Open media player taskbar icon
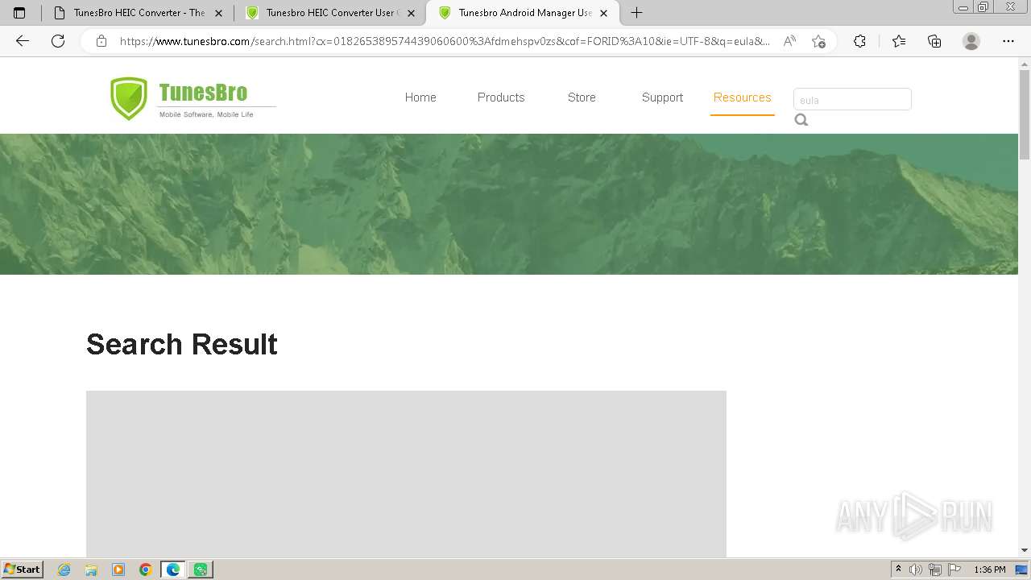Image resolution: width=1031 pixels, height=580 pixels. [118, 570]
